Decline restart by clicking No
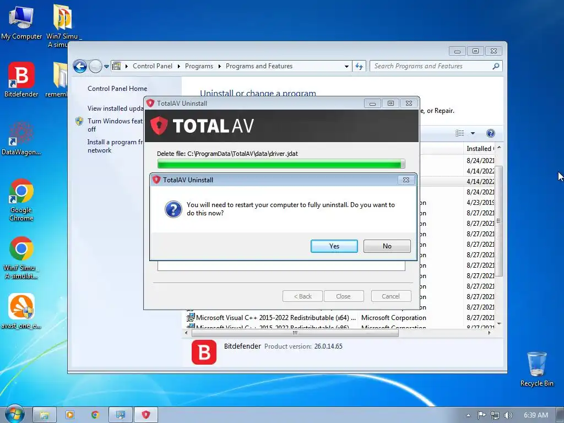 [x=387, y=246]
